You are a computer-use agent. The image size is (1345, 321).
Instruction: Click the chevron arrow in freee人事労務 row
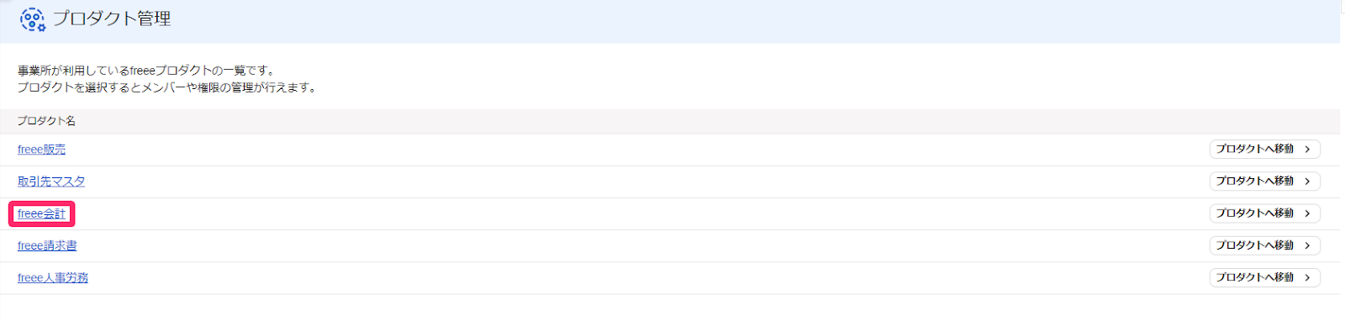[x=1307, y=277]
